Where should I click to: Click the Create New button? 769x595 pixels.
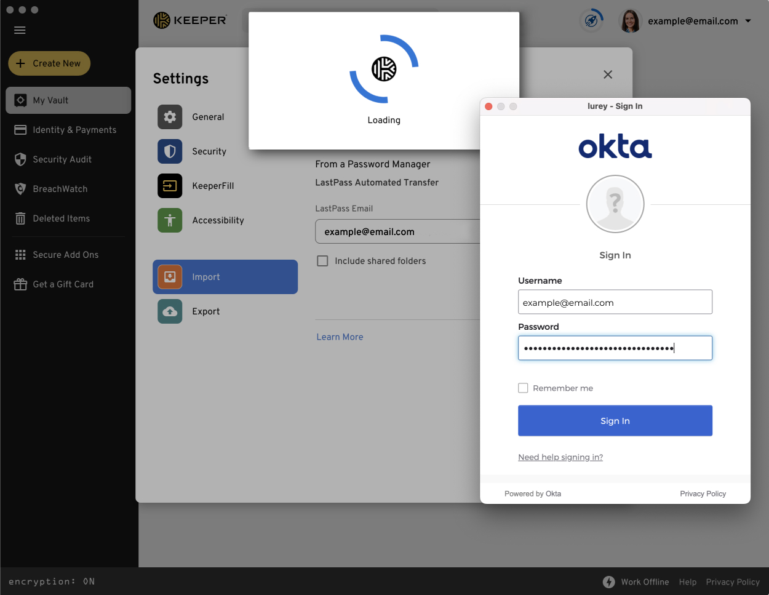(x=49, y=63)
